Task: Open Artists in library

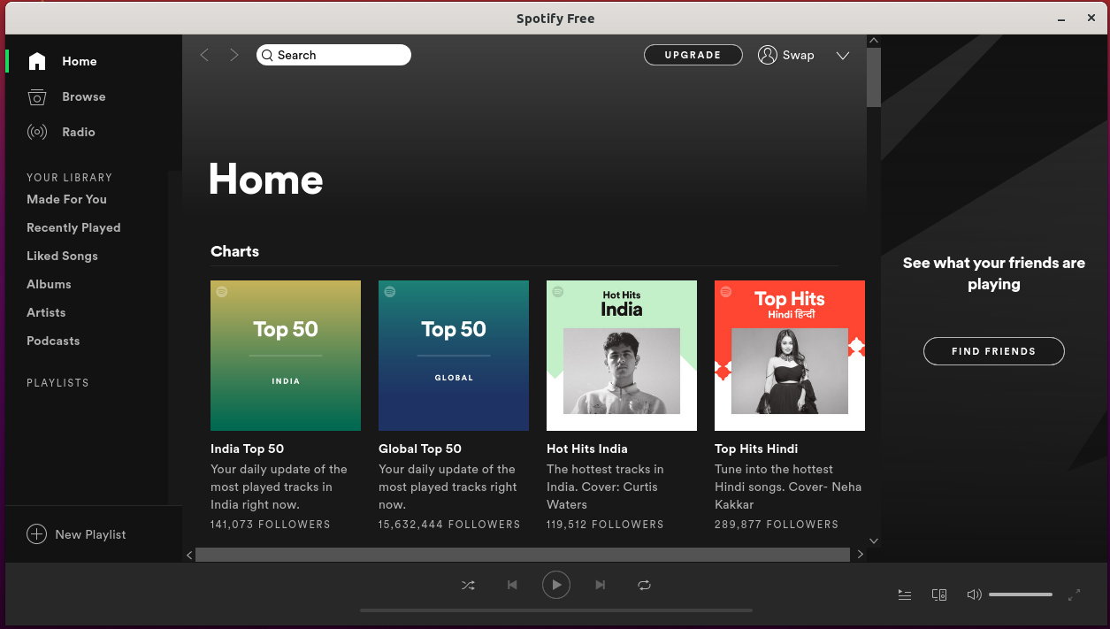Action: (x=46, y=312)
